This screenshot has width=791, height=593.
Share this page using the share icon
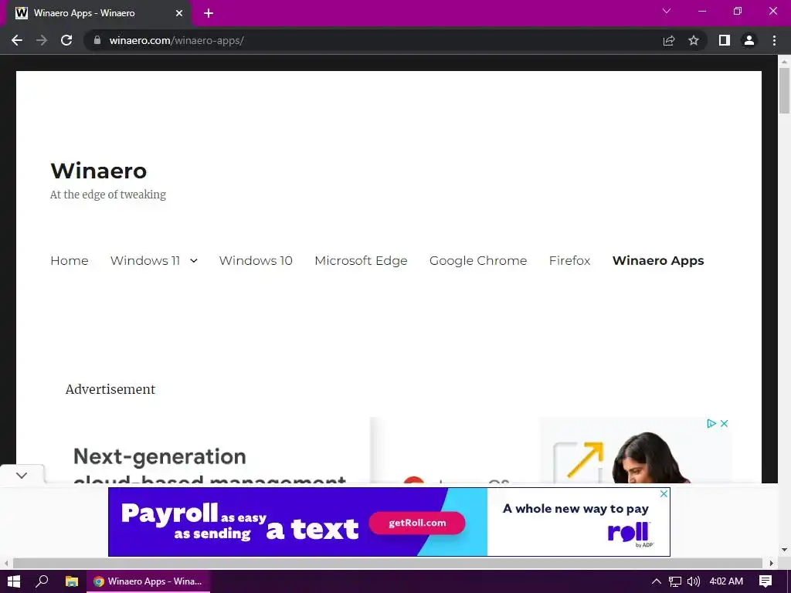pyautogui.click(x=669, y=40)
